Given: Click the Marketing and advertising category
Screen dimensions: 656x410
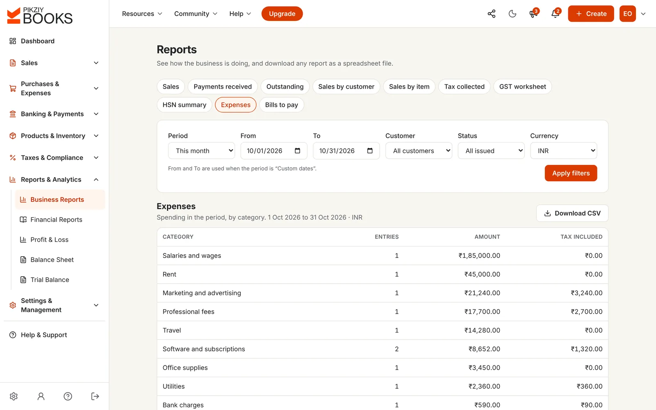Looking at the screenshot, I should click(x=202, y=293).
